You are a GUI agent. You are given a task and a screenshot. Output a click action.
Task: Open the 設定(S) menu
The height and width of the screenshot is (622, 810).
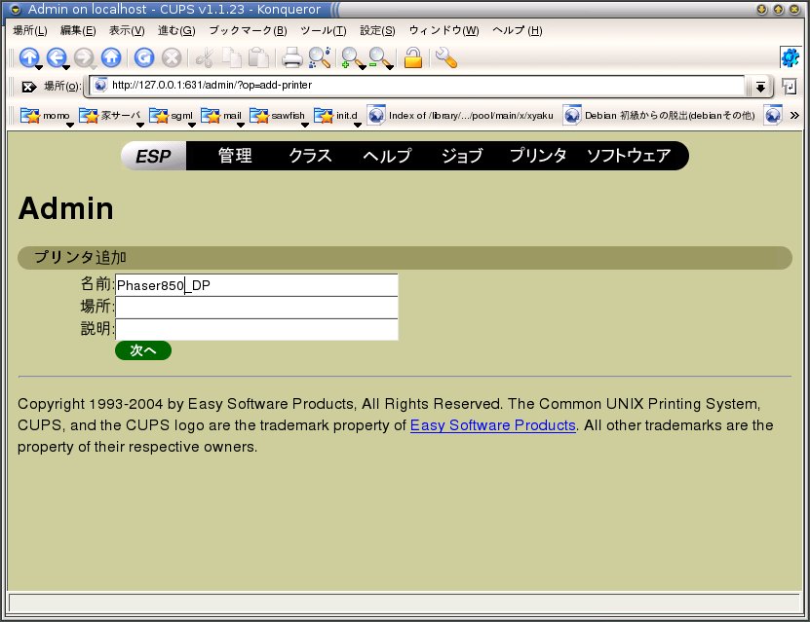(377, 30)
